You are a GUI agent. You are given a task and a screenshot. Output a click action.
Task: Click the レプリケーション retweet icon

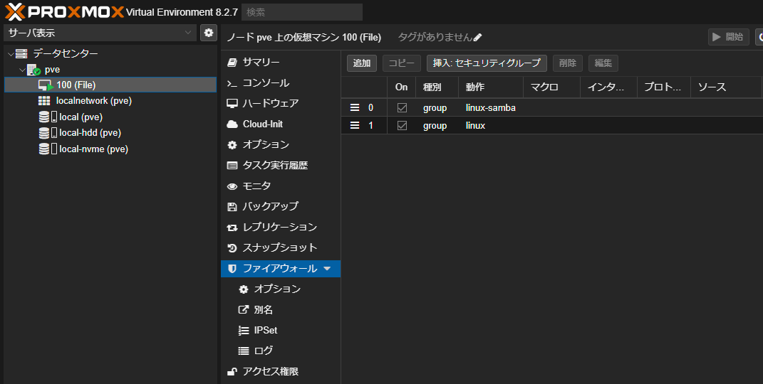click(x=232, y=227)
